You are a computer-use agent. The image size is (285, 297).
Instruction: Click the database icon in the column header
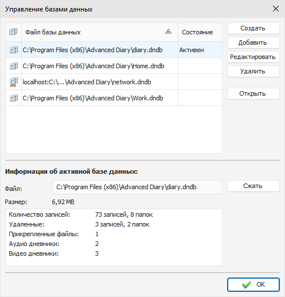pos(13,32)
